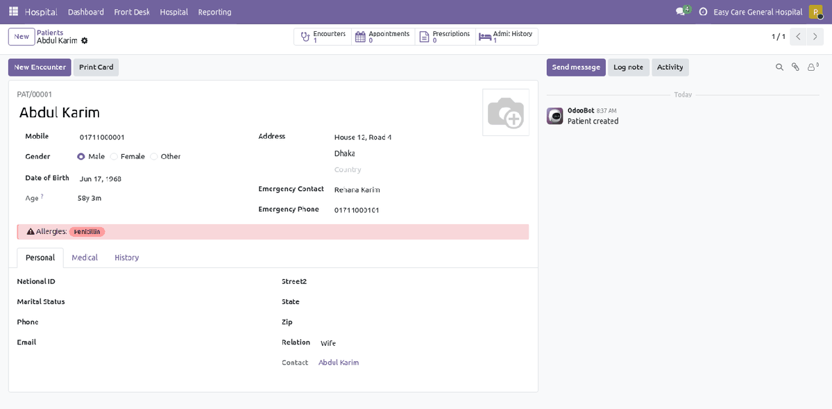Viewport: 832px width, 409px height.
Task: Go to the next record arrow
Action: (x=815, y=37)
